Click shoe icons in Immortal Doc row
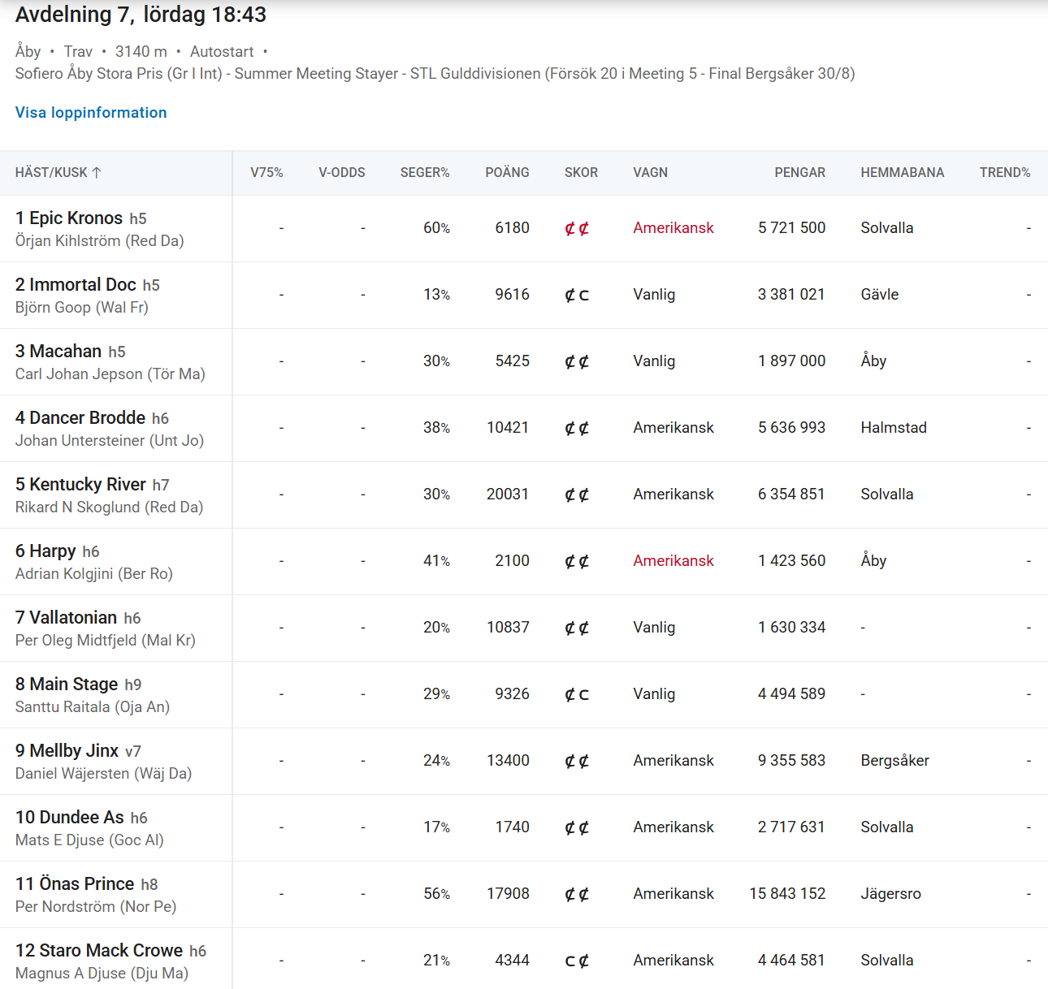Viewport: 1048px width, 989px height. click(577, 295)
